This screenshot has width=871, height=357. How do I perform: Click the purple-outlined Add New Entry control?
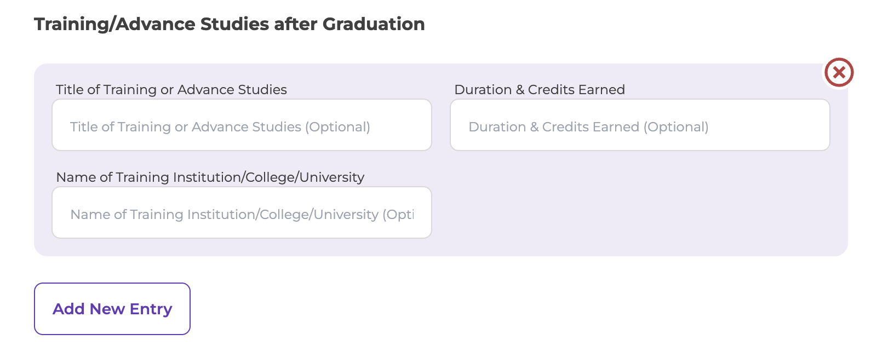112,309
